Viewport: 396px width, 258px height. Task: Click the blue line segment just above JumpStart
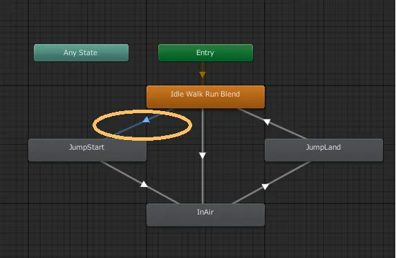click(119, 132)
